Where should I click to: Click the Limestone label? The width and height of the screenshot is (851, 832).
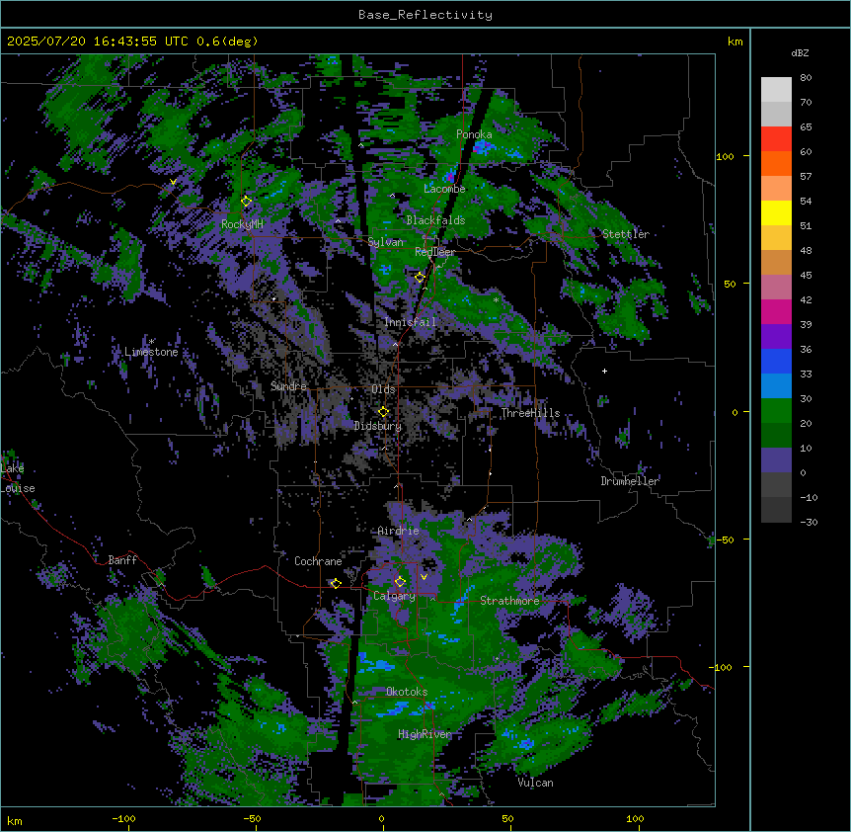point(151,352)
